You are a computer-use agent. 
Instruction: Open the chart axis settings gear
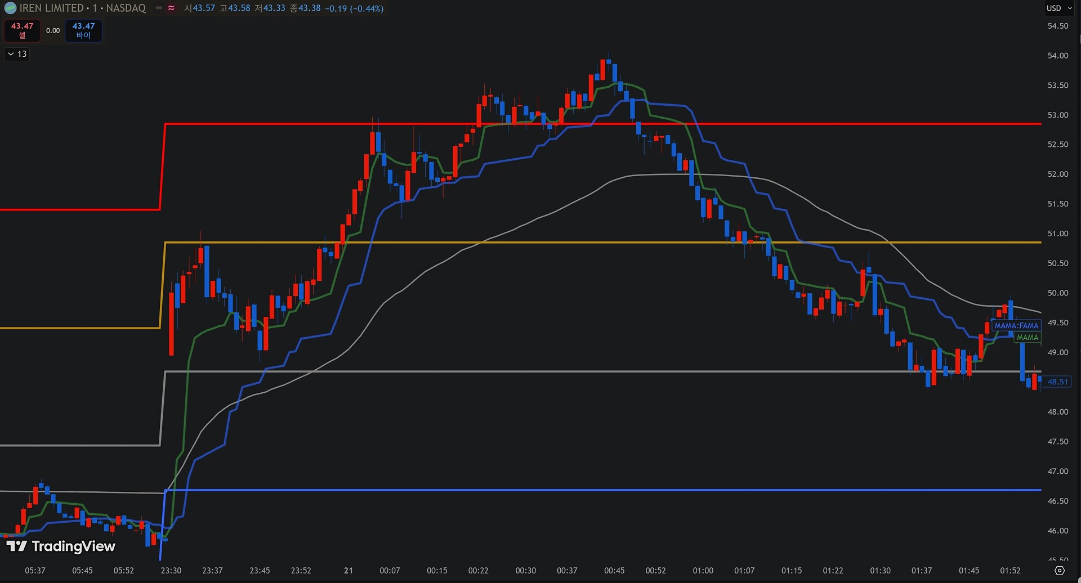coord(1060,571)
